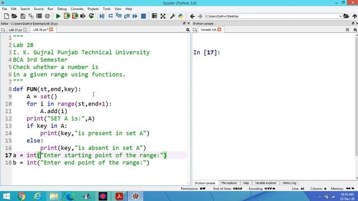Image resolution: width=358 pixels, height=201 pixels.
Task: Browse console tabs icon
Action: pyautogui.click(x=195, y=30)
